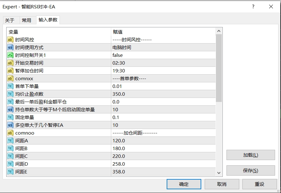Click the help question mark in title bar
The image size is (281, 193).
coord(253,7)
